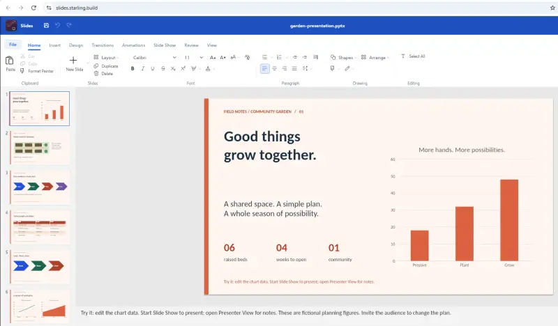The width and height of the screenshot is (558, 326).
Task: Open line spacing options
Action: coord(306,68)
